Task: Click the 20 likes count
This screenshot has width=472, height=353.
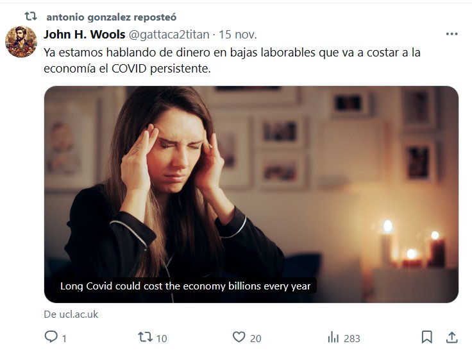Action: 256,338
